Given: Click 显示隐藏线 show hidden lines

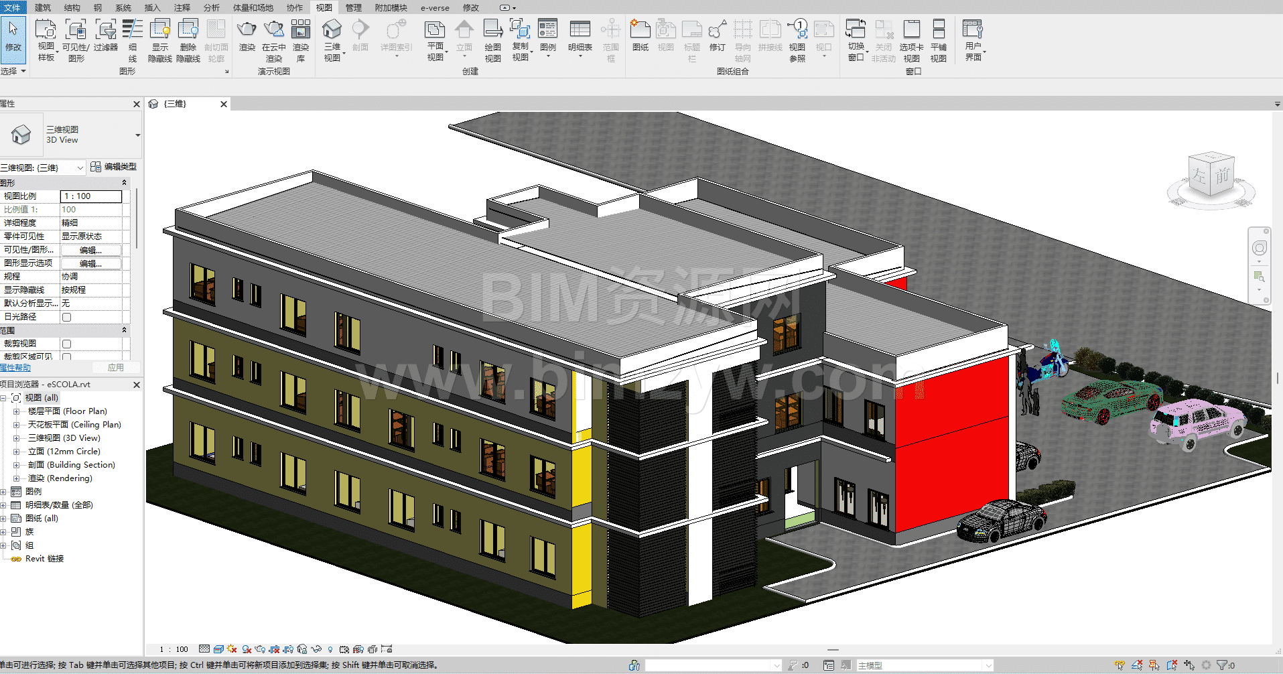Looking at the screenshot, I should [x=160, y=40].
